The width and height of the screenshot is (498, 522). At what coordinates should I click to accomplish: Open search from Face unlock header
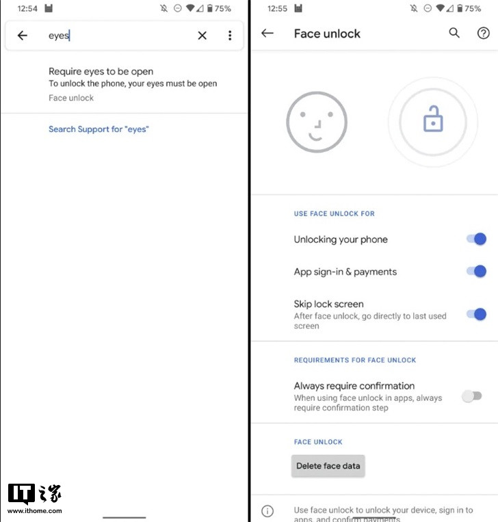tap(454, 33)
